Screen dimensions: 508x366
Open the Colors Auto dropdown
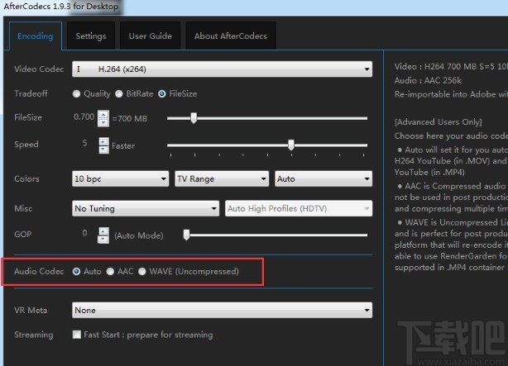coord(323,178)
